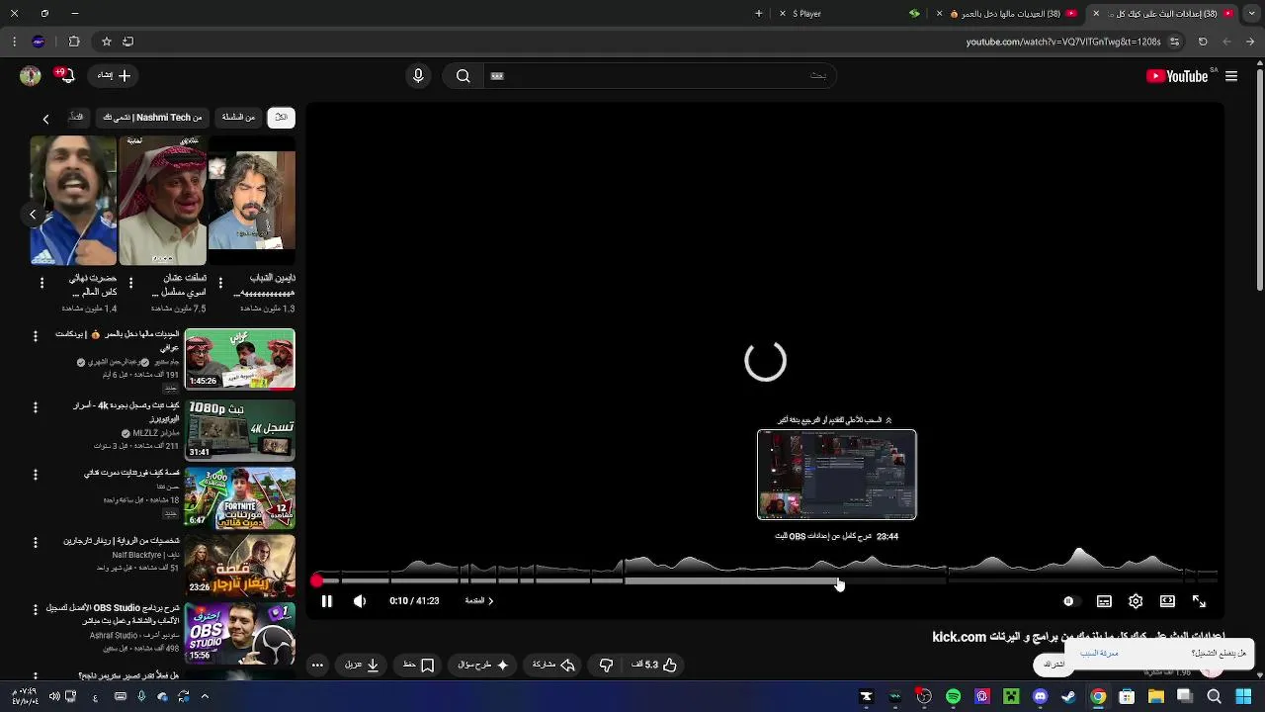Open the chapter list next to timestamp

pyautogui.click(x=478, y=601)
